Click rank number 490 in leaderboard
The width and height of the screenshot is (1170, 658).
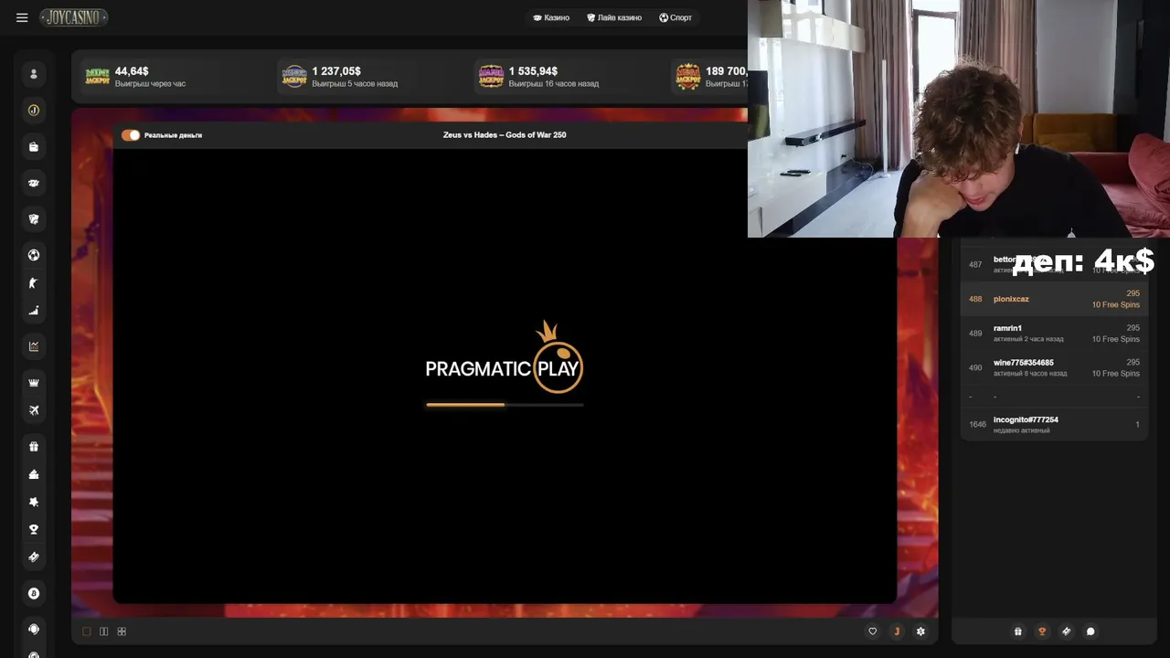coord(975,368)
